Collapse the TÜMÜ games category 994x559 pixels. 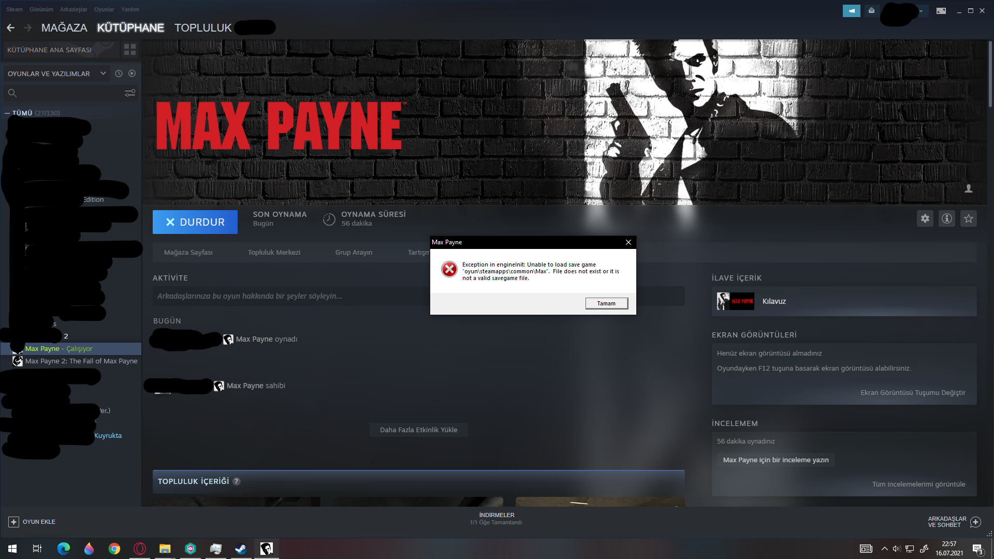tap(7, 113)
